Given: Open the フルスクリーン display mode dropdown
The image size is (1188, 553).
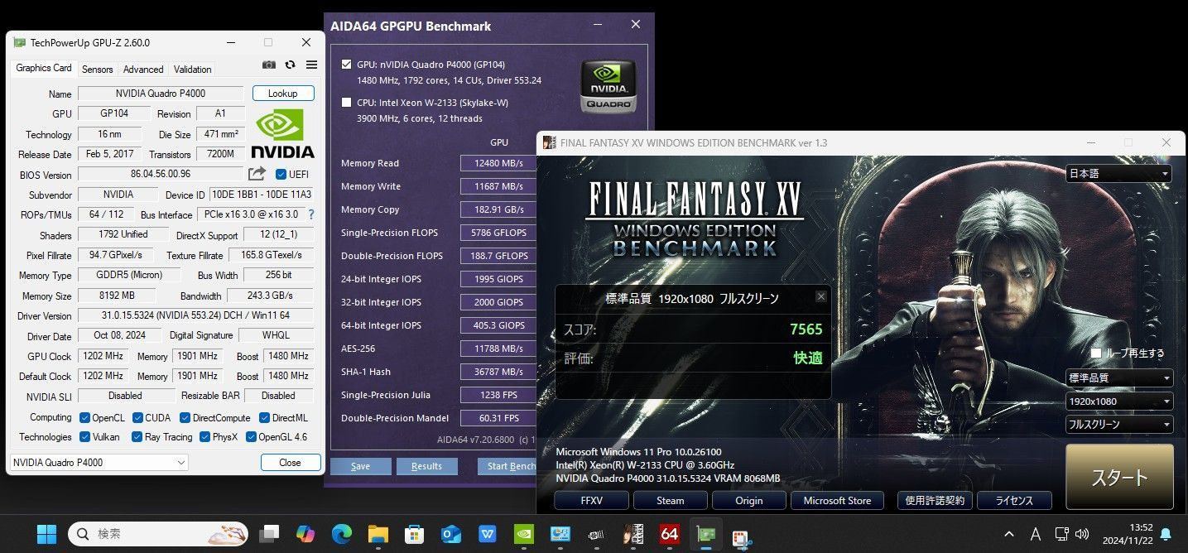Looking at the screenshot, I should point(1119,425).
